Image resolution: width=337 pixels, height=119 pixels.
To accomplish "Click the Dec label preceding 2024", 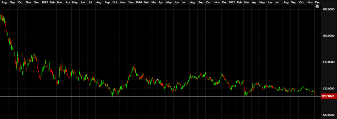I will [x=131, y=2].
